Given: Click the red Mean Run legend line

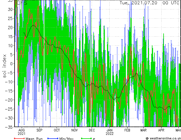Looking at the screenshot, I should coord(19,138).
